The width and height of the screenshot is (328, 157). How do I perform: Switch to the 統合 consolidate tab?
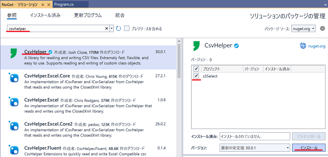point(120,15)
